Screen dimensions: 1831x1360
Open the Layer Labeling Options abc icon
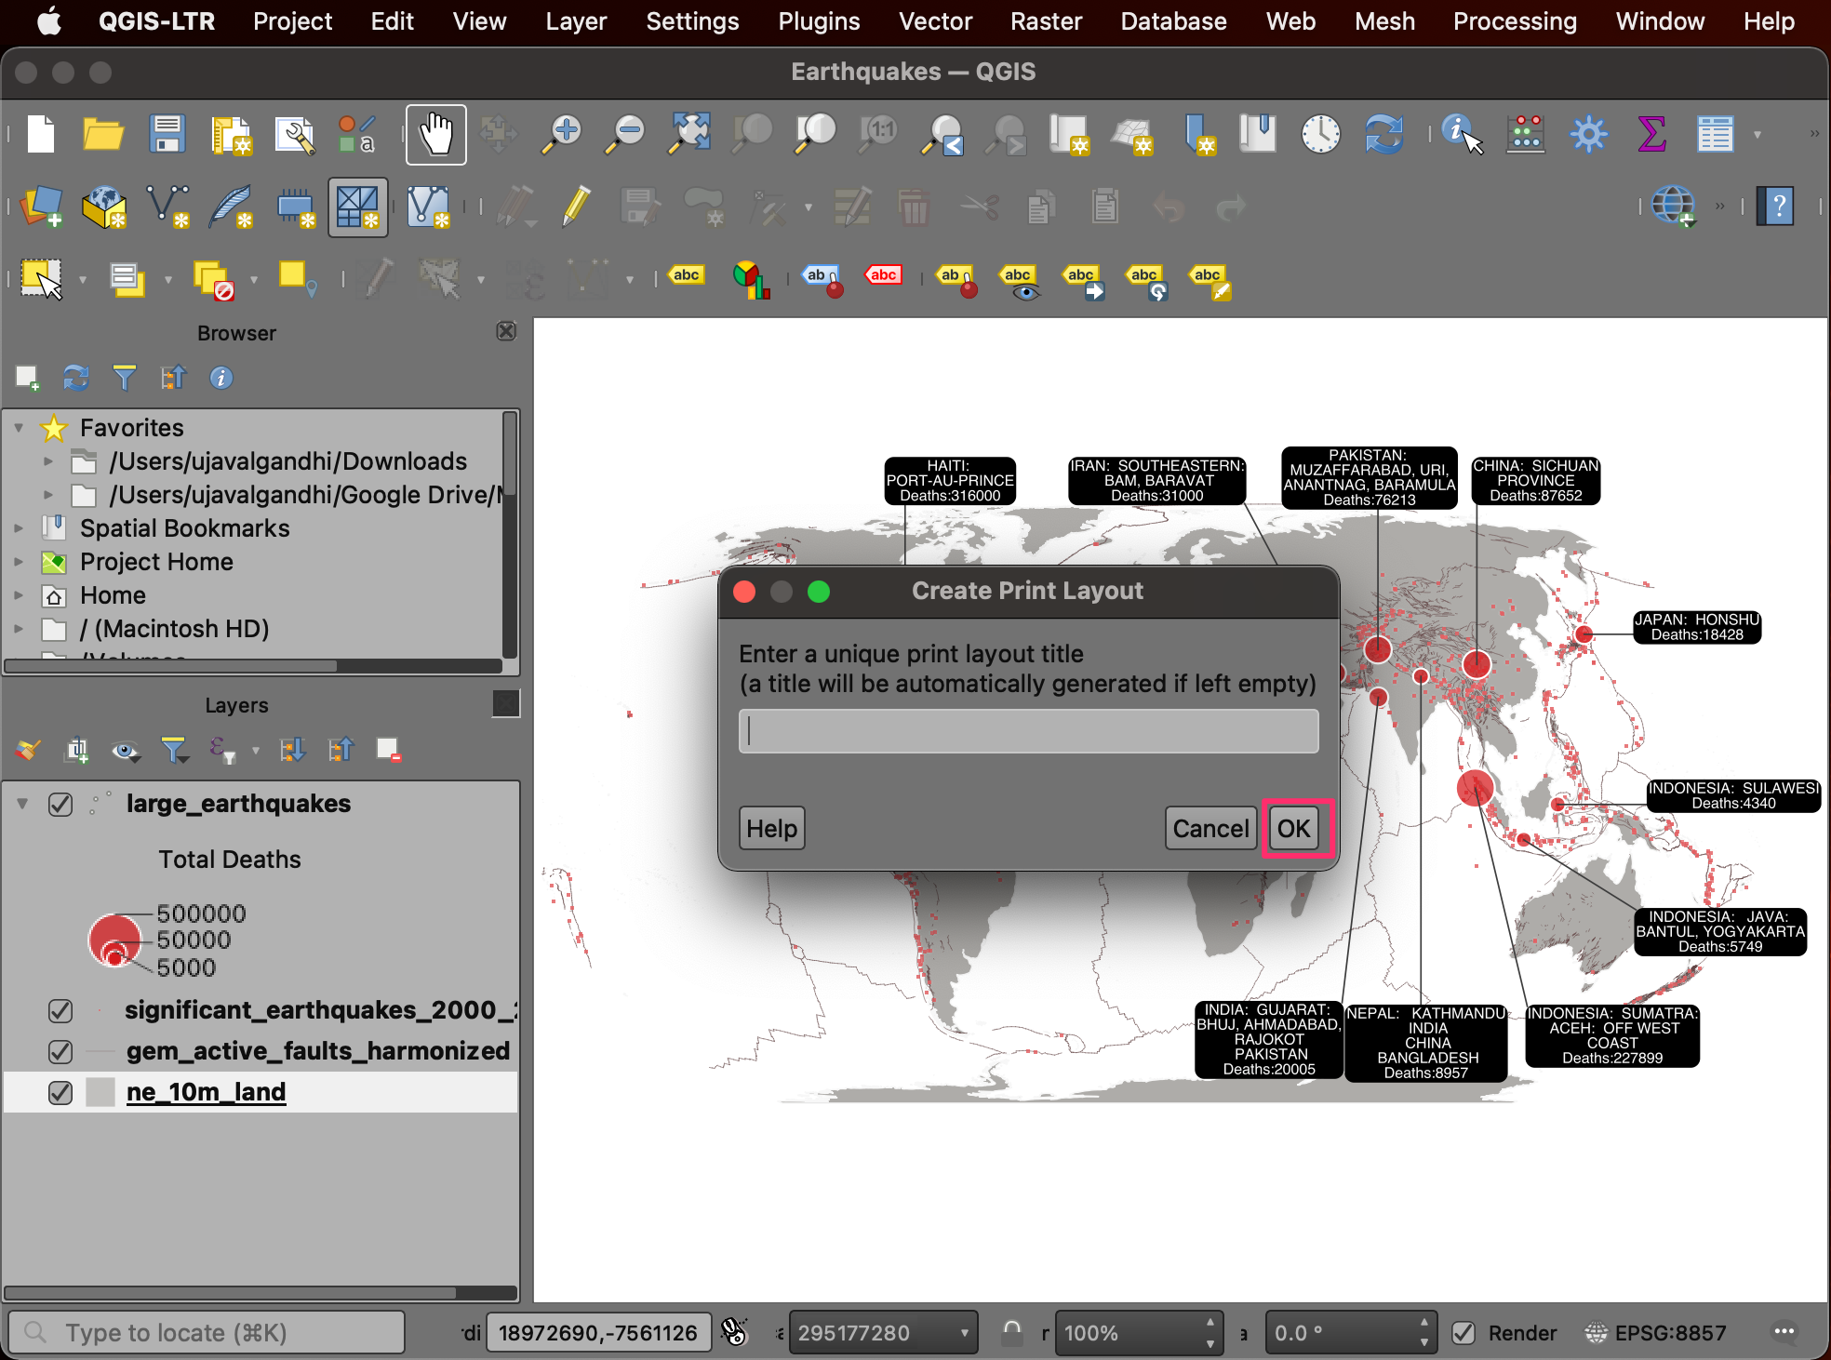[687, 275]
